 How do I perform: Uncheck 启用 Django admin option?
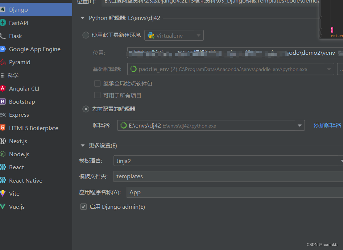pos(83,207)
